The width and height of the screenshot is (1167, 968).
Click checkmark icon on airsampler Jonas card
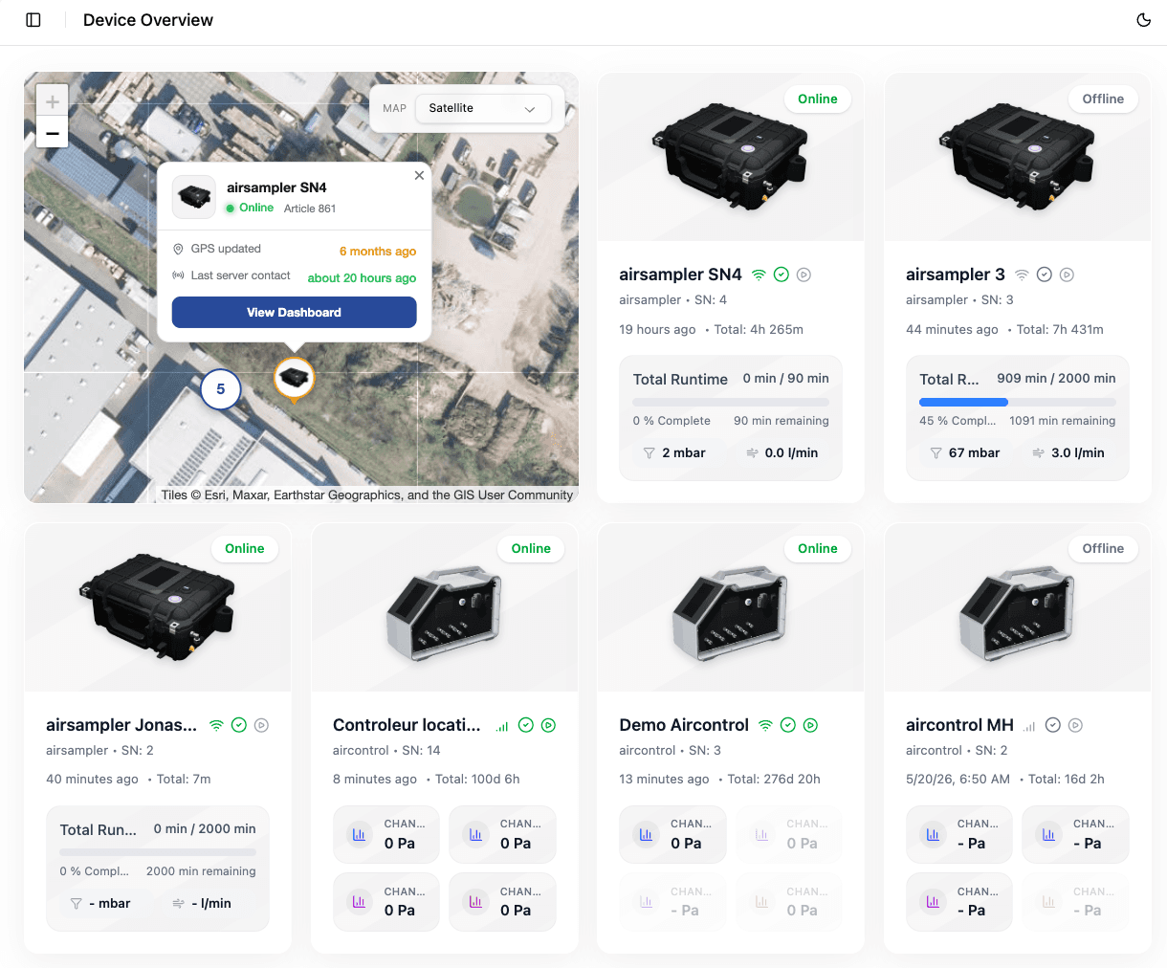[x=239, y=725]
